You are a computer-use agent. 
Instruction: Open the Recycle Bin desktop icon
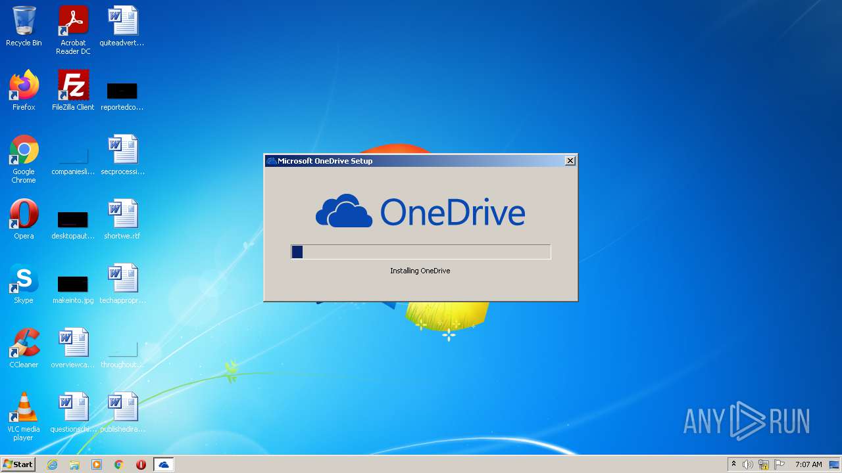[x=24, y=26]
